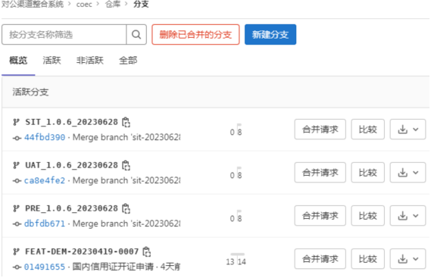
Task: Click 删除已合并的分支 button
Action: (195, 35)
